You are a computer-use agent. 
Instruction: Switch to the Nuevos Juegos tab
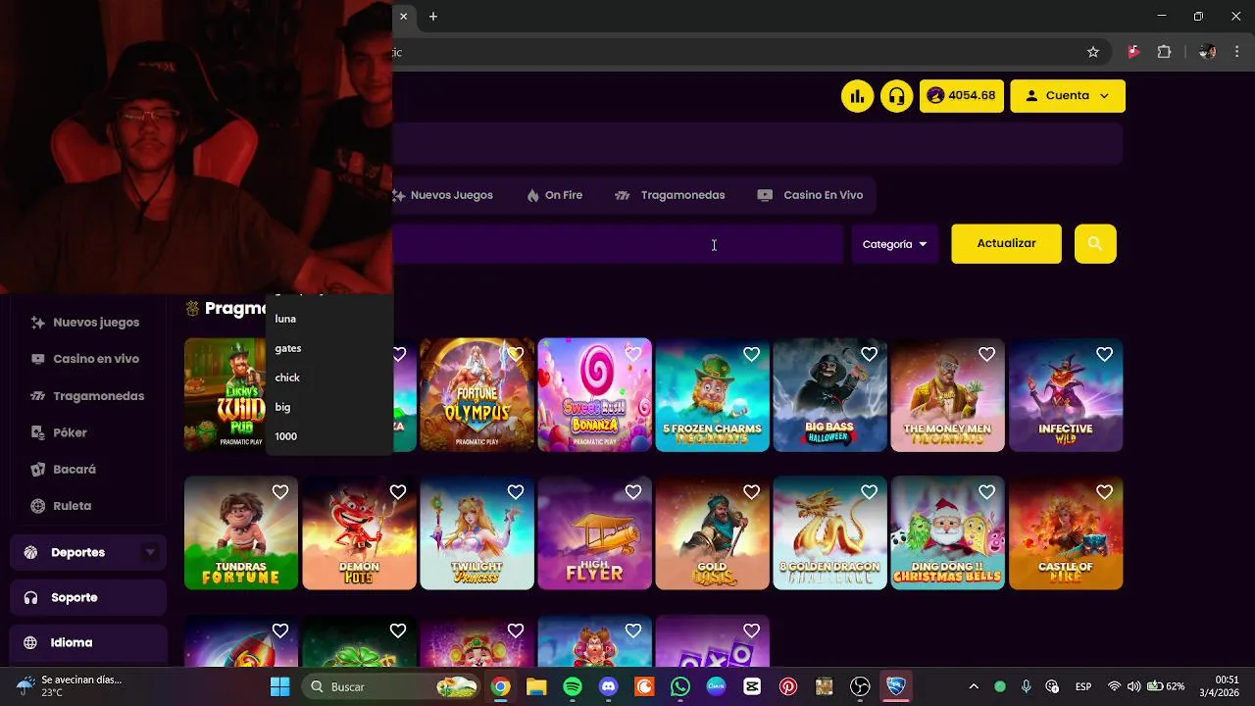coord(443,195)
